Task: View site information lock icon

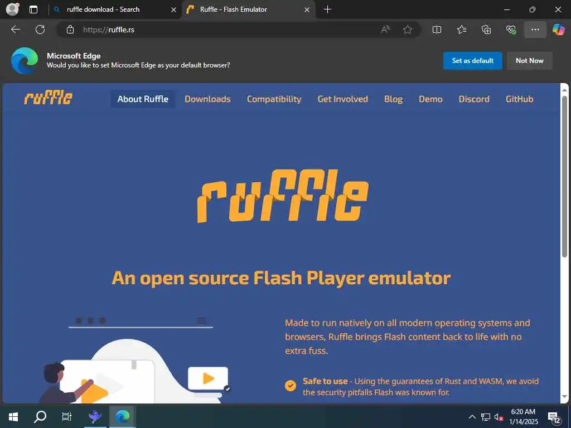Action: click(70, 30)
